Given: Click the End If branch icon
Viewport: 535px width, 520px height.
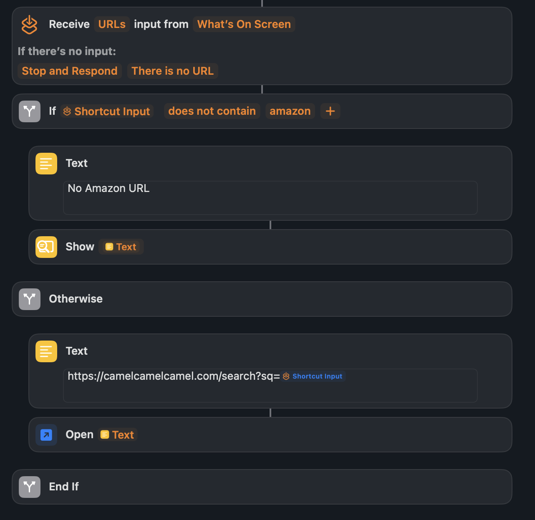Looking at the screenshot, I should click(30, 487).
